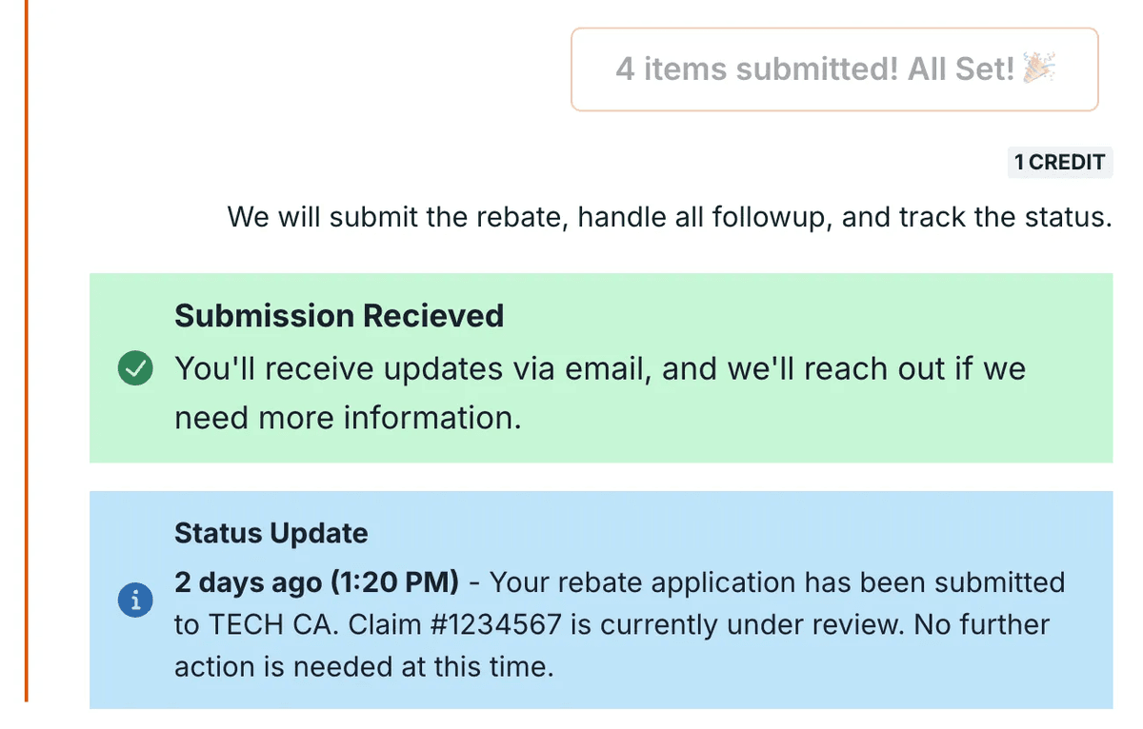The width and height of the screenshot is (1143, 729).
Task: Click the green checkmark success icon
Action: (135, 368)
